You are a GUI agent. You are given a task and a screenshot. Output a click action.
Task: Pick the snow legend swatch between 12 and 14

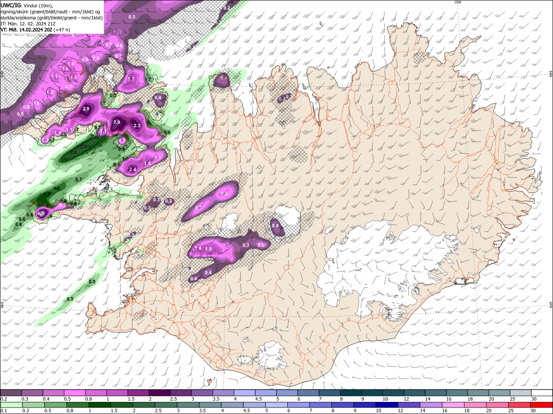[x=414, y=393]
